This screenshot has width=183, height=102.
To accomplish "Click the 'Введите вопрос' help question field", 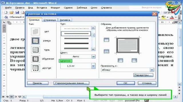I will [152, 8].
